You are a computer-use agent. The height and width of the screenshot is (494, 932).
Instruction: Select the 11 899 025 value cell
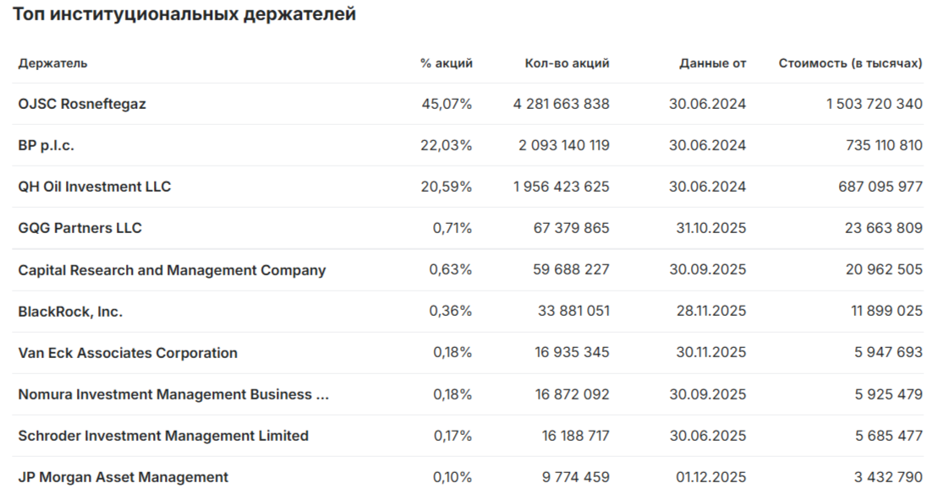887,312
